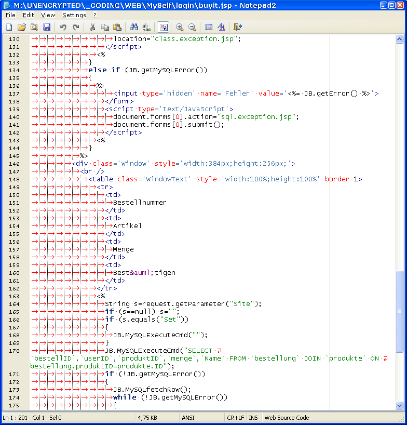Open Find with the binoculars icon
Image resolution: width=407 pixels, height=425 pixels.
click(x=134, y=27)
